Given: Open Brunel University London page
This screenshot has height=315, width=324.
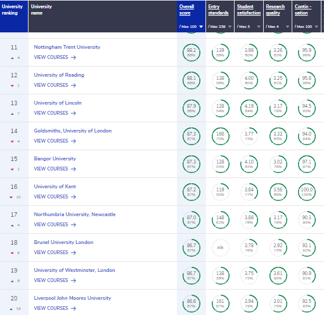Looking at the screenshot, I should (x=63, y=242).
